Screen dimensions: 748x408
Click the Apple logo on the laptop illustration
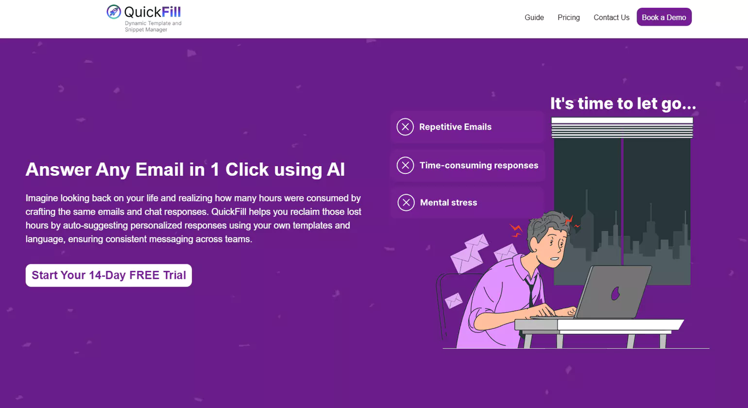click(x=615, y=293)
